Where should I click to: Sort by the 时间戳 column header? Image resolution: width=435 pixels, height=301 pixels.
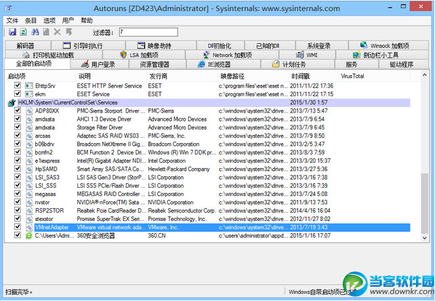pyautogui.click(x=314, y=76)
